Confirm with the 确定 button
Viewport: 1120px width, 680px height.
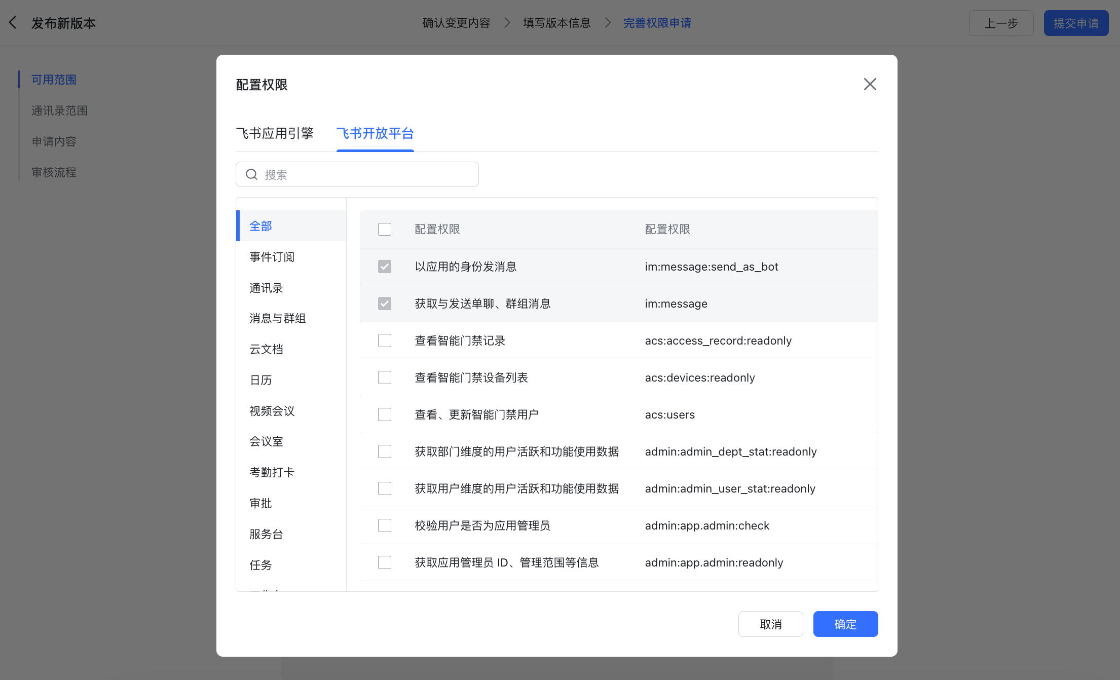(845, 624)
